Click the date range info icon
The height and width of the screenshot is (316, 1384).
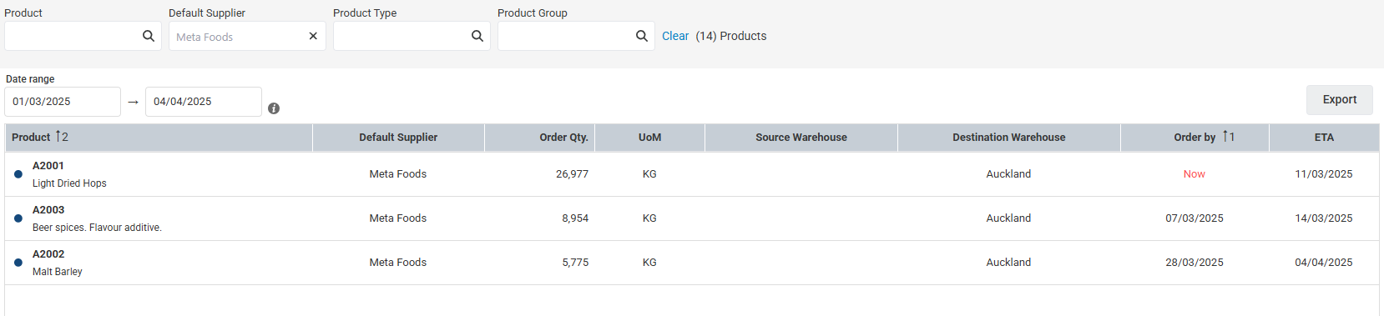(274, 108)
